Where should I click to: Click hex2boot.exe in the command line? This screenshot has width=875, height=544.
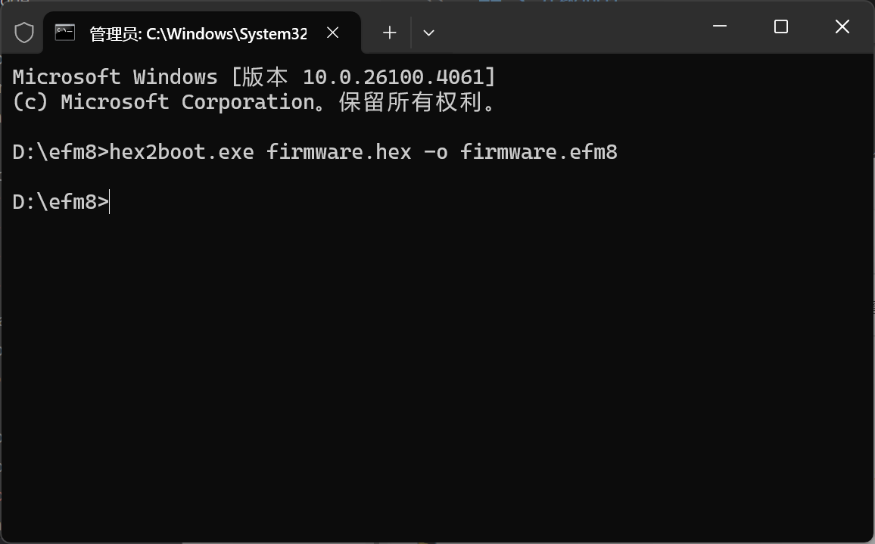click(x=182, y=151)
